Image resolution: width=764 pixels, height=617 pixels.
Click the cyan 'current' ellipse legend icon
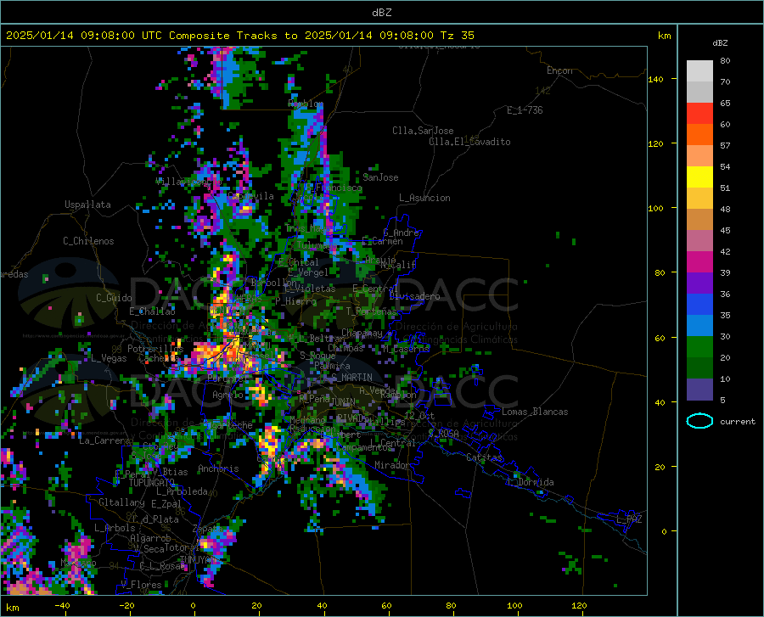(x=699, y=421)
